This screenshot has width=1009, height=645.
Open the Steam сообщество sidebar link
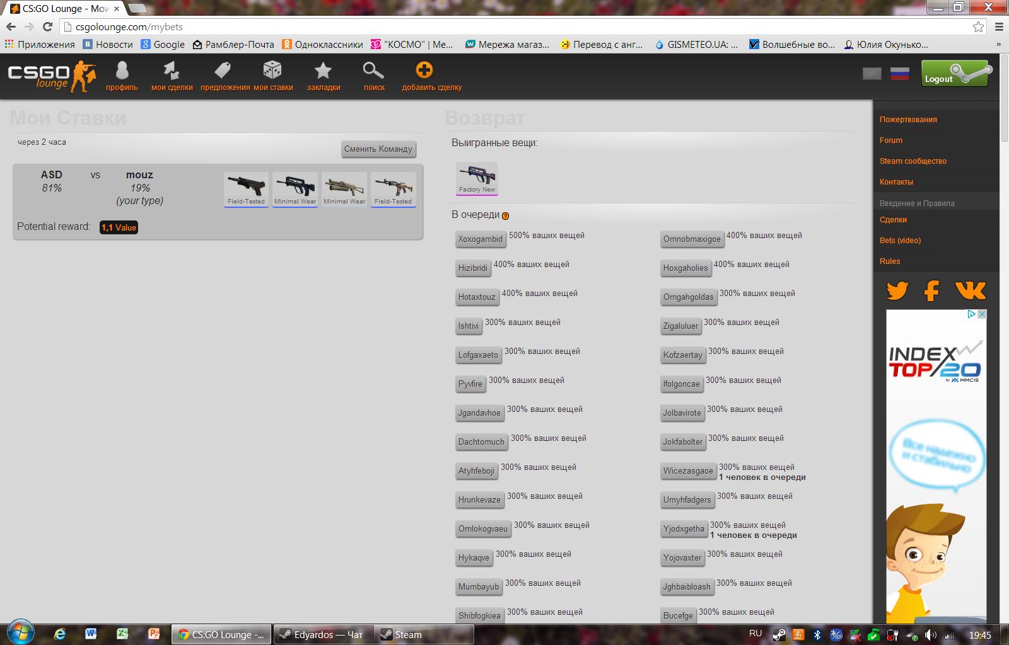coord(913,161)
